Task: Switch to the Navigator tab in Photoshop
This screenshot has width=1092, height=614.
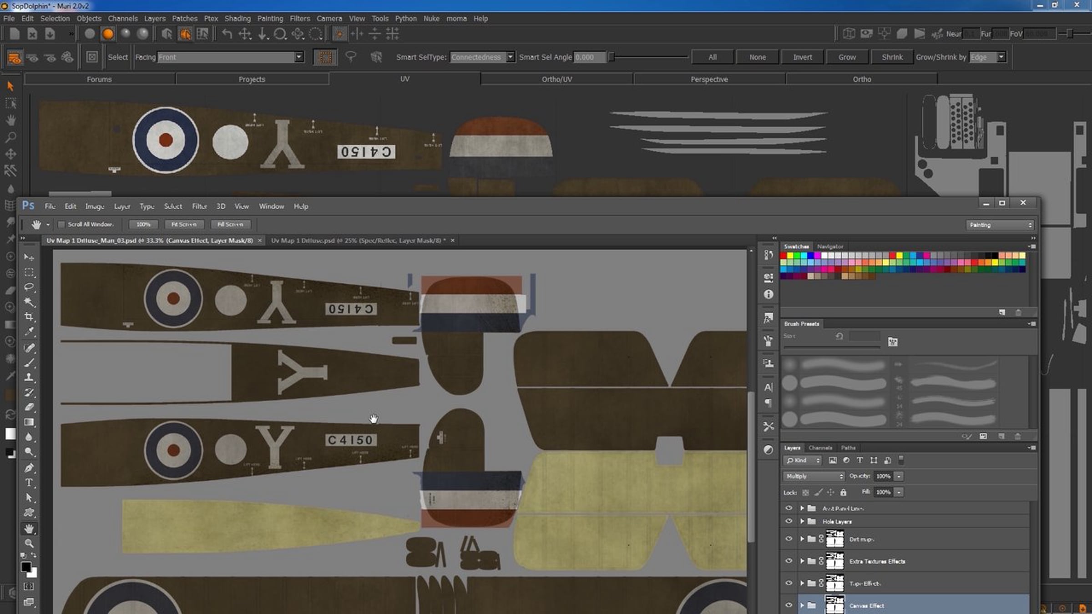Action: coord(830,247)
